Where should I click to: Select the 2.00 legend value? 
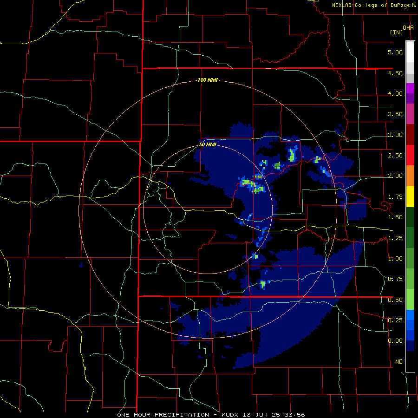point(395,176)
